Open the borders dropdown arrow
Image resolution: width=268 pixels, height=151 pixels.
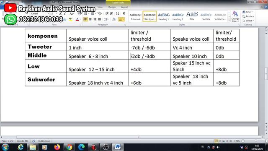124,19
